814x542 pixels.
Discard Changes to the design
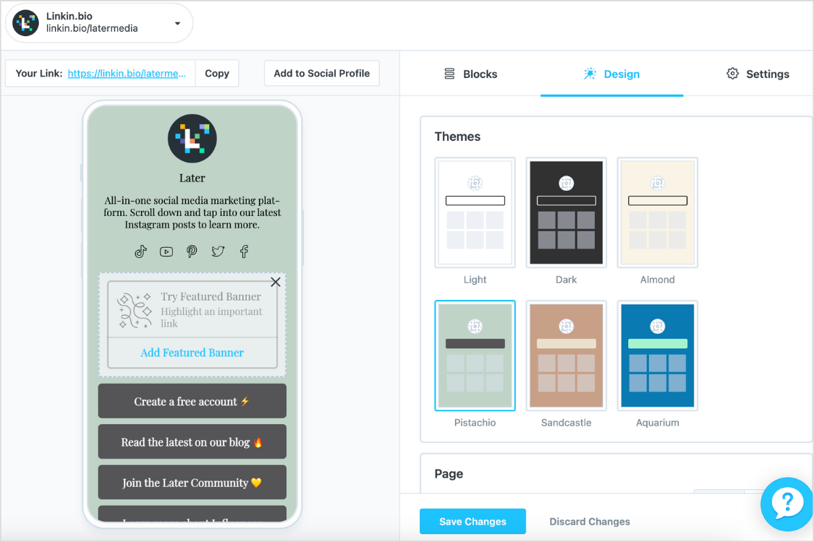pos(590,522)
